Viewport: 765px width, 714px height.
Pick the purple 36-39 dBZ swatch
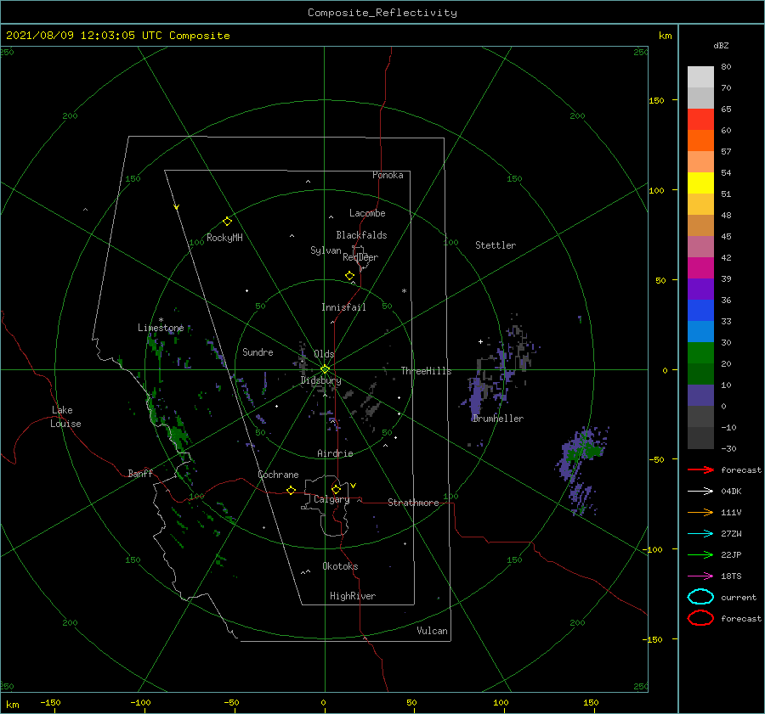(x=700, y=290)
